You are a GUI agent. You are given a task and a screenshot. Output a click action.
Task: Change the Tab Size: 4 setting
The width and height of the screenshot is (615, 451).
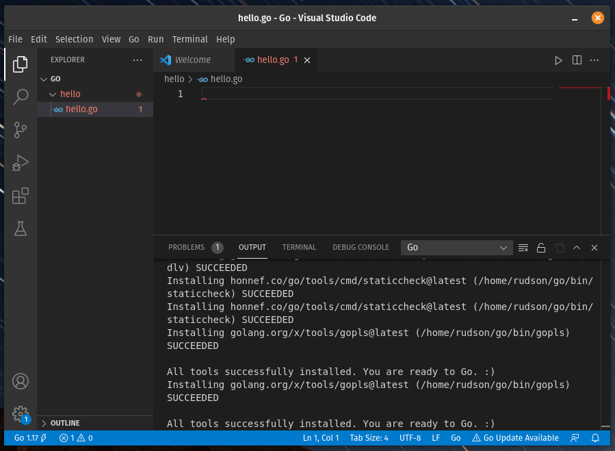click(369, 438)
